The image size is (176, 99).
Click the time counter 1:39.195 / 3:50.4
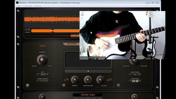(88, 95)
